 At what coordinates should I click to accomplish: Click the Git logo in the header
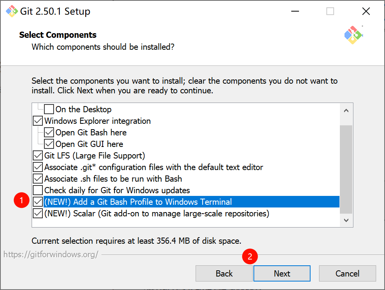click(353, 35)
